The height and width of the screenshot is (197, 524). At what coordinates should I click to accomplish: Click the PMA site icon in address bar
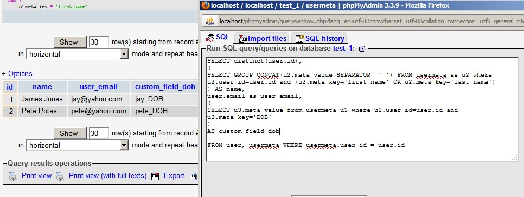tap(210, 21)
